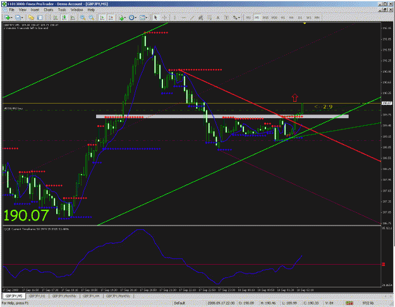Switch to the GBPJPY,M5 chart tab

(14, 296)
